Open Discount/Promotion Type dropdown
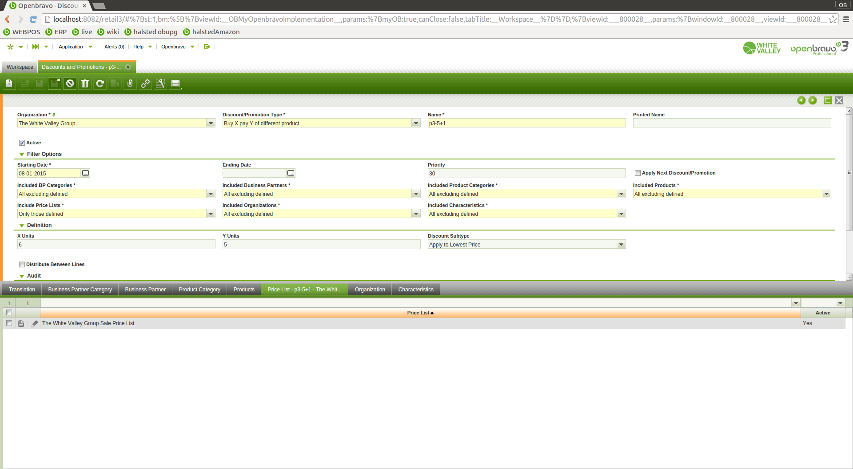Image resolution: width=853 pixels, height=469 pixels. [x=416, y=123]
